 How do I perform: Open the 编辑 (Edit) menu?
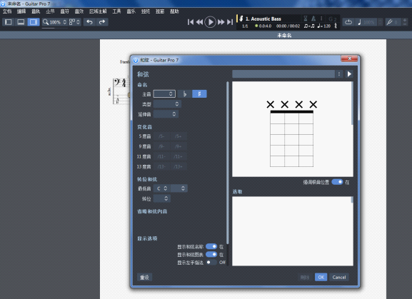point(21,11)
